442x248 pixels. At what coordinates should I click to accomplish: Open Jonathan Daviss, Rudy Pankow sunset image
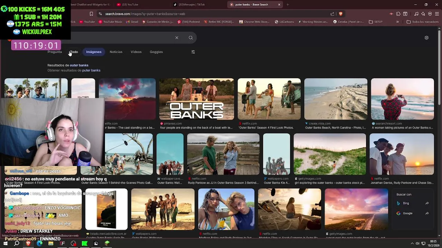pos(402,154)
